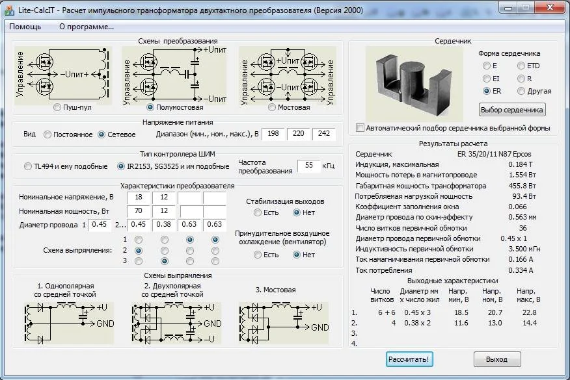Viewport: 570px width, 380px height.
Task: Click the ER core photo thumbnail
Action: pyautogui.click(x=414, y=84)
